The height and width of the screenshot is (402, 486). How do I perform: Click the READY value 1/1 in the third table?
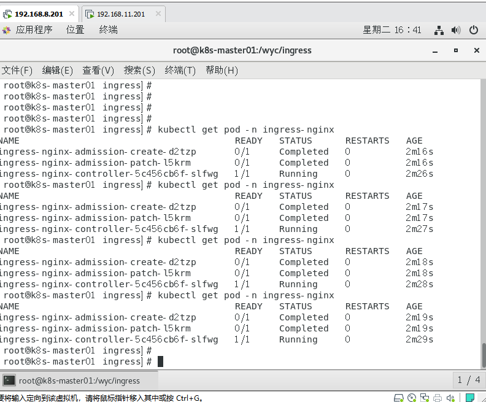point(242,284)
